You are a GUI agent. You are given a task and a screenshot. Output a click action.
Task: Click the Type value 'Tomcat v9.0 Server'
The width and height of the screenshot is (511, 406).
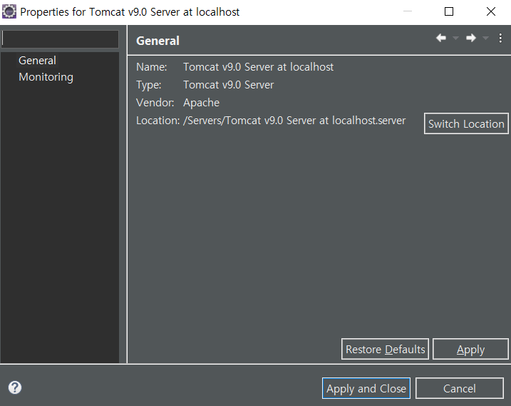coord(229,85)
